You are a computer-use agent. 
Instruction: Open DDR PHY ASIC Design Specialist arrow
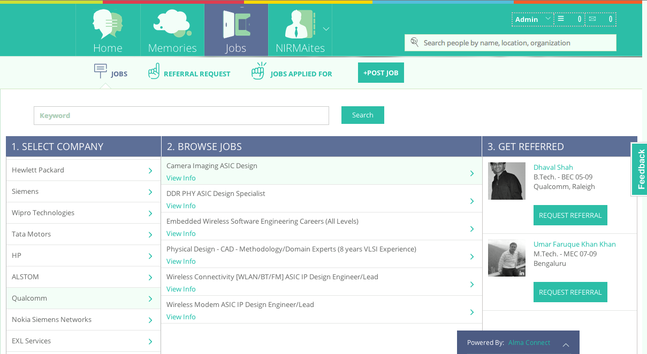click(x=472, y=201)
